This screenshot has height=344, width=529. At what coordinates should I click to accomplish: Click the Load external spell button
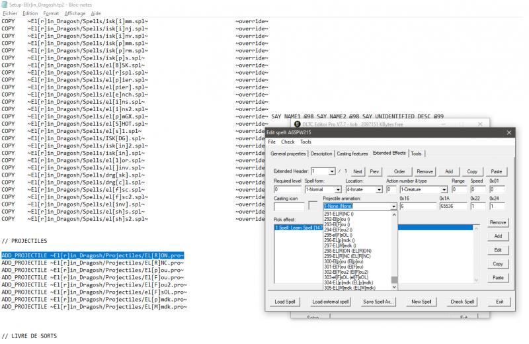tap(330, 302)
